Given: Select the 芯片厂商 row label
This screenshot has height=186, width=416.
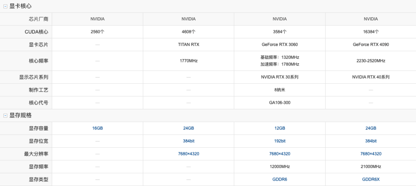Looking at the screenshot, I should coord(39,19).
